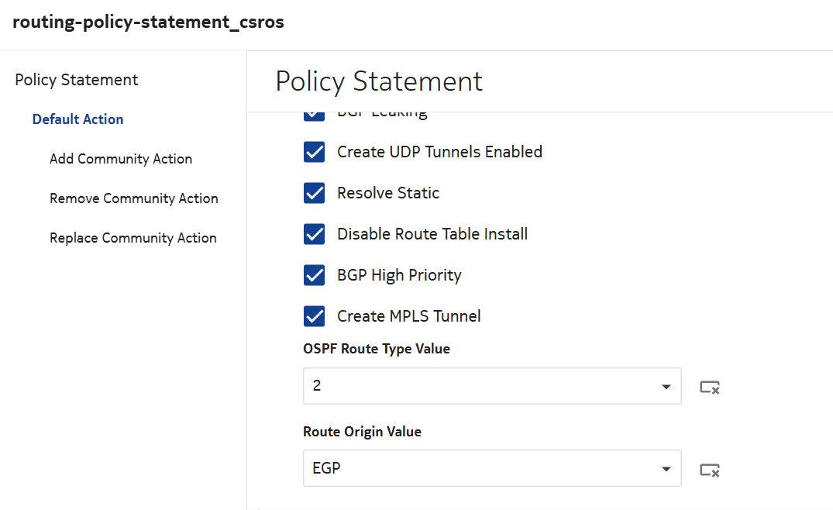Click the OSPF Route Type Value label
Image resolution: width=833 pixels, height=510 pixels.
tap(377, 349)
